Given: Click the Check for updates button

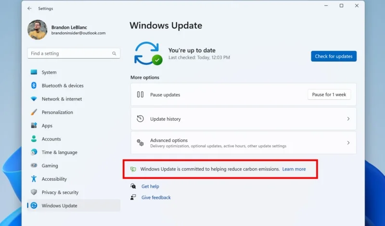Looking at the screenshot, I should tap(334, 56).
